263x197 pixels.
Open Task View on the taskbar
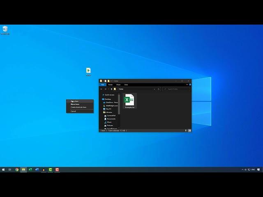click(10, 170)
